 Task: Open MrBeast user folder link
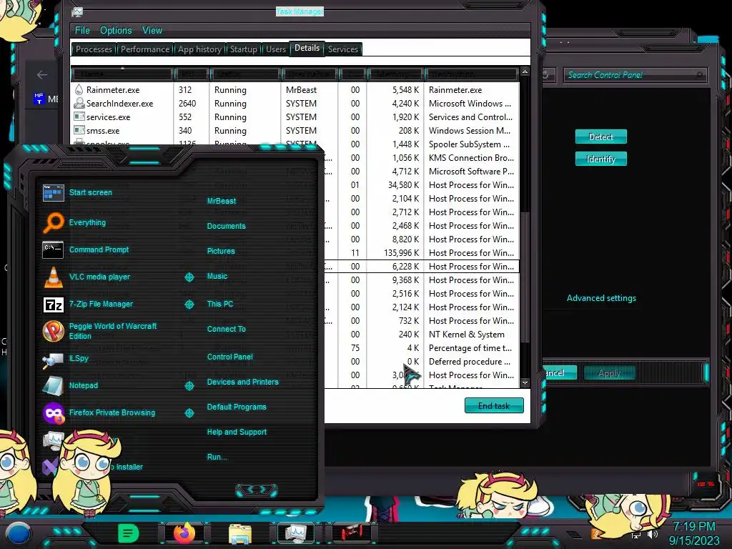222,201
